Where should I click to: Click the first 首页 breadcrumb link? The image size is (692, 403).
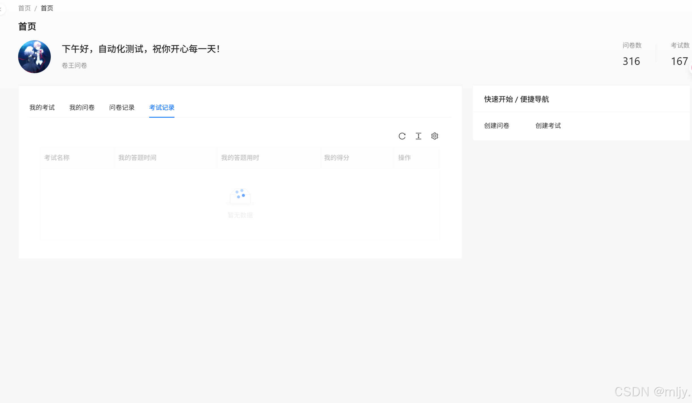click(24, 8)
